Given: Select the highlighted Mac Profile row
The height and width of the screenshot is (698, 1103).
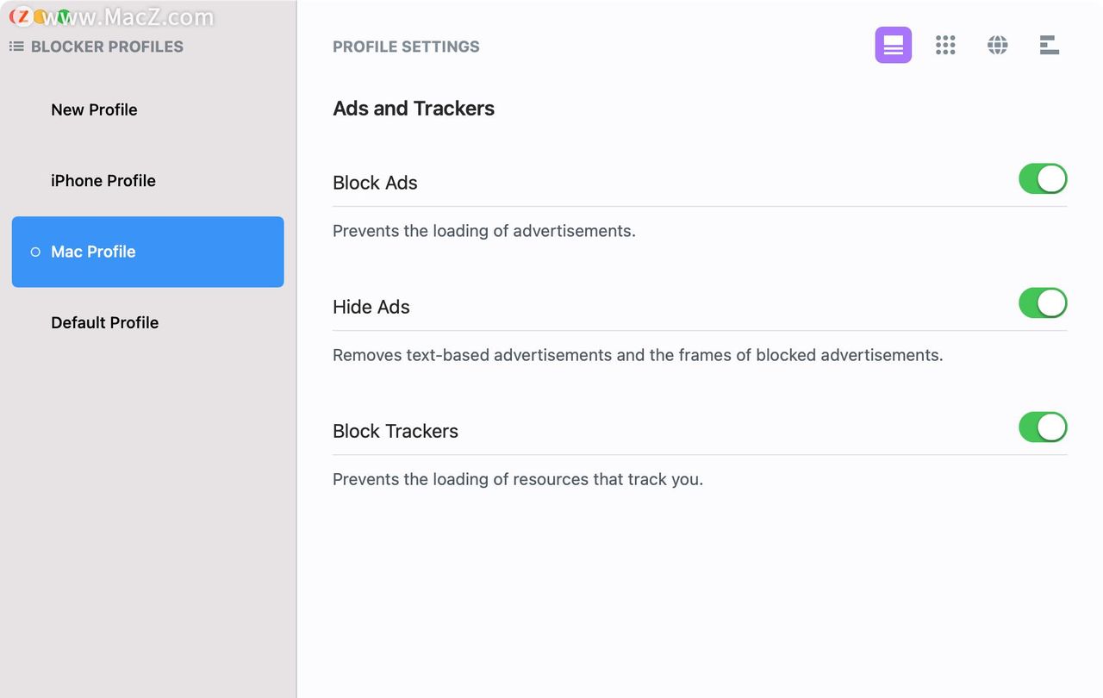Looking at the screenshot, I should 147,252.
